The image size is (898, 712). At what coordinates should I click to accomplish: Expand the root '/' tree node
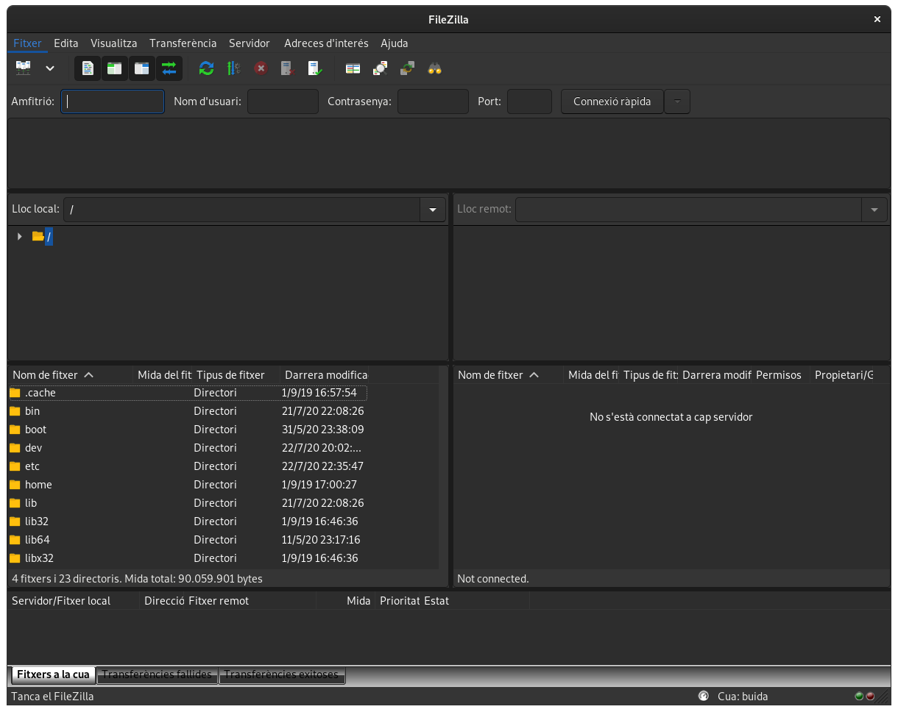click(x=20, y=236)
